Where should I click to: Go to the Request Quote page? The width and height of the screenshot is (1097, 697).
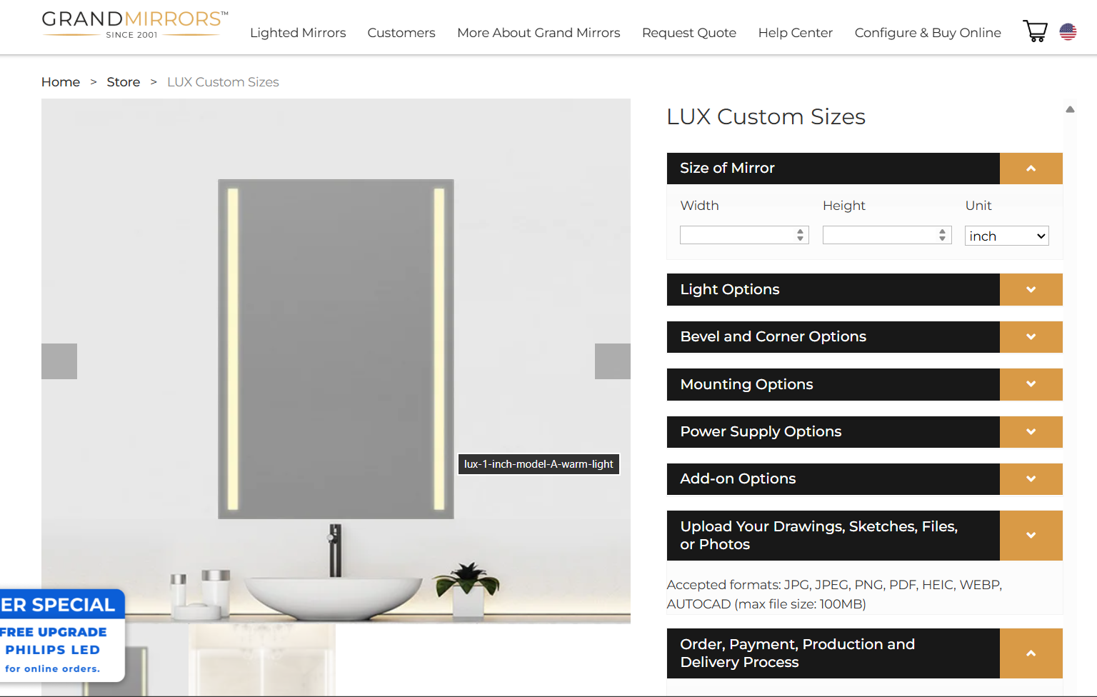pyautogui.click(x=689, y=33)
